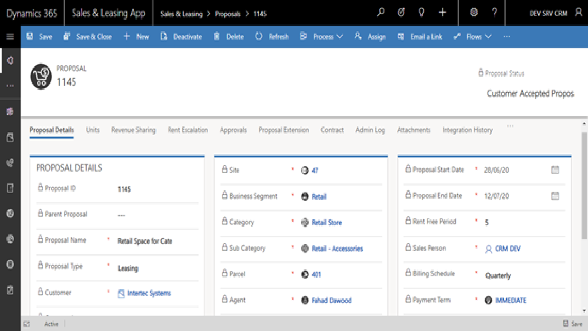
Task: Open the Retail business segment link
Action: pyautogui.click(x=319, y=197)
